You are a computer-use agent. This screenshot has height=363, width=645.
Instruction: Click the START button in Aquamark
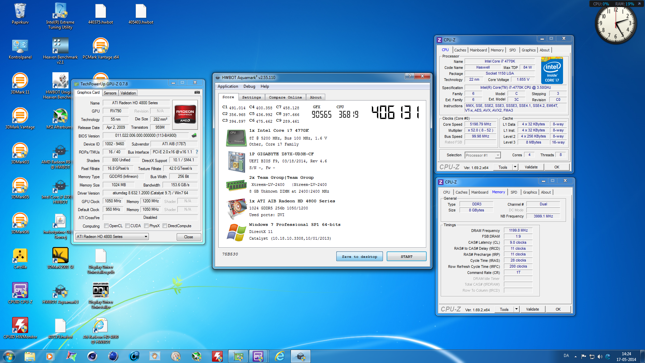point(406,256)
